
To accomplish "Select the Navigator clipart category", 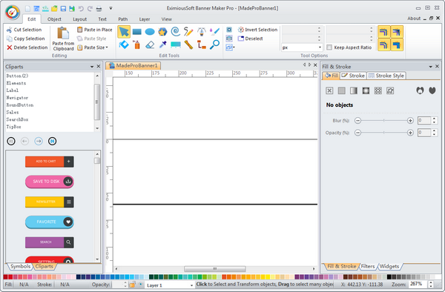I will [x=17, y=98].
